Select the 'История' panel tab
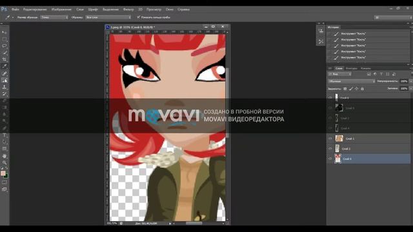 (x=333, y=27)
